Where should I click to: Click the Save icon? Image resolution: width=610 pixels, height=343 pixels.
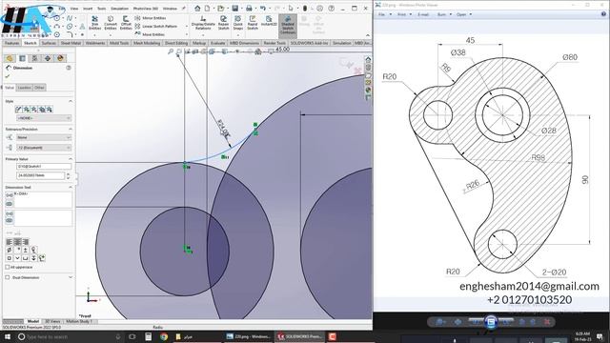point(235,9)
